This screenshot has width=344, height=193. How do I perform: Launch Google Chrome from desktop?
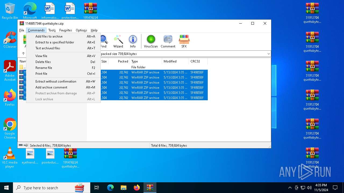pyautogui.click(x=10, y=129)
